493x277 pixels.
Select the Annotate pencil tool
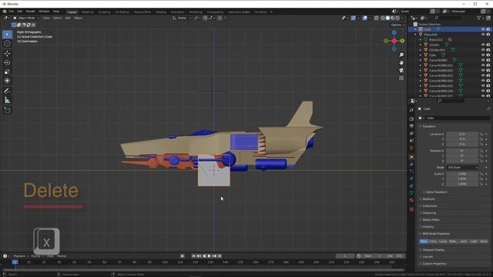click(x=7, y=91)
